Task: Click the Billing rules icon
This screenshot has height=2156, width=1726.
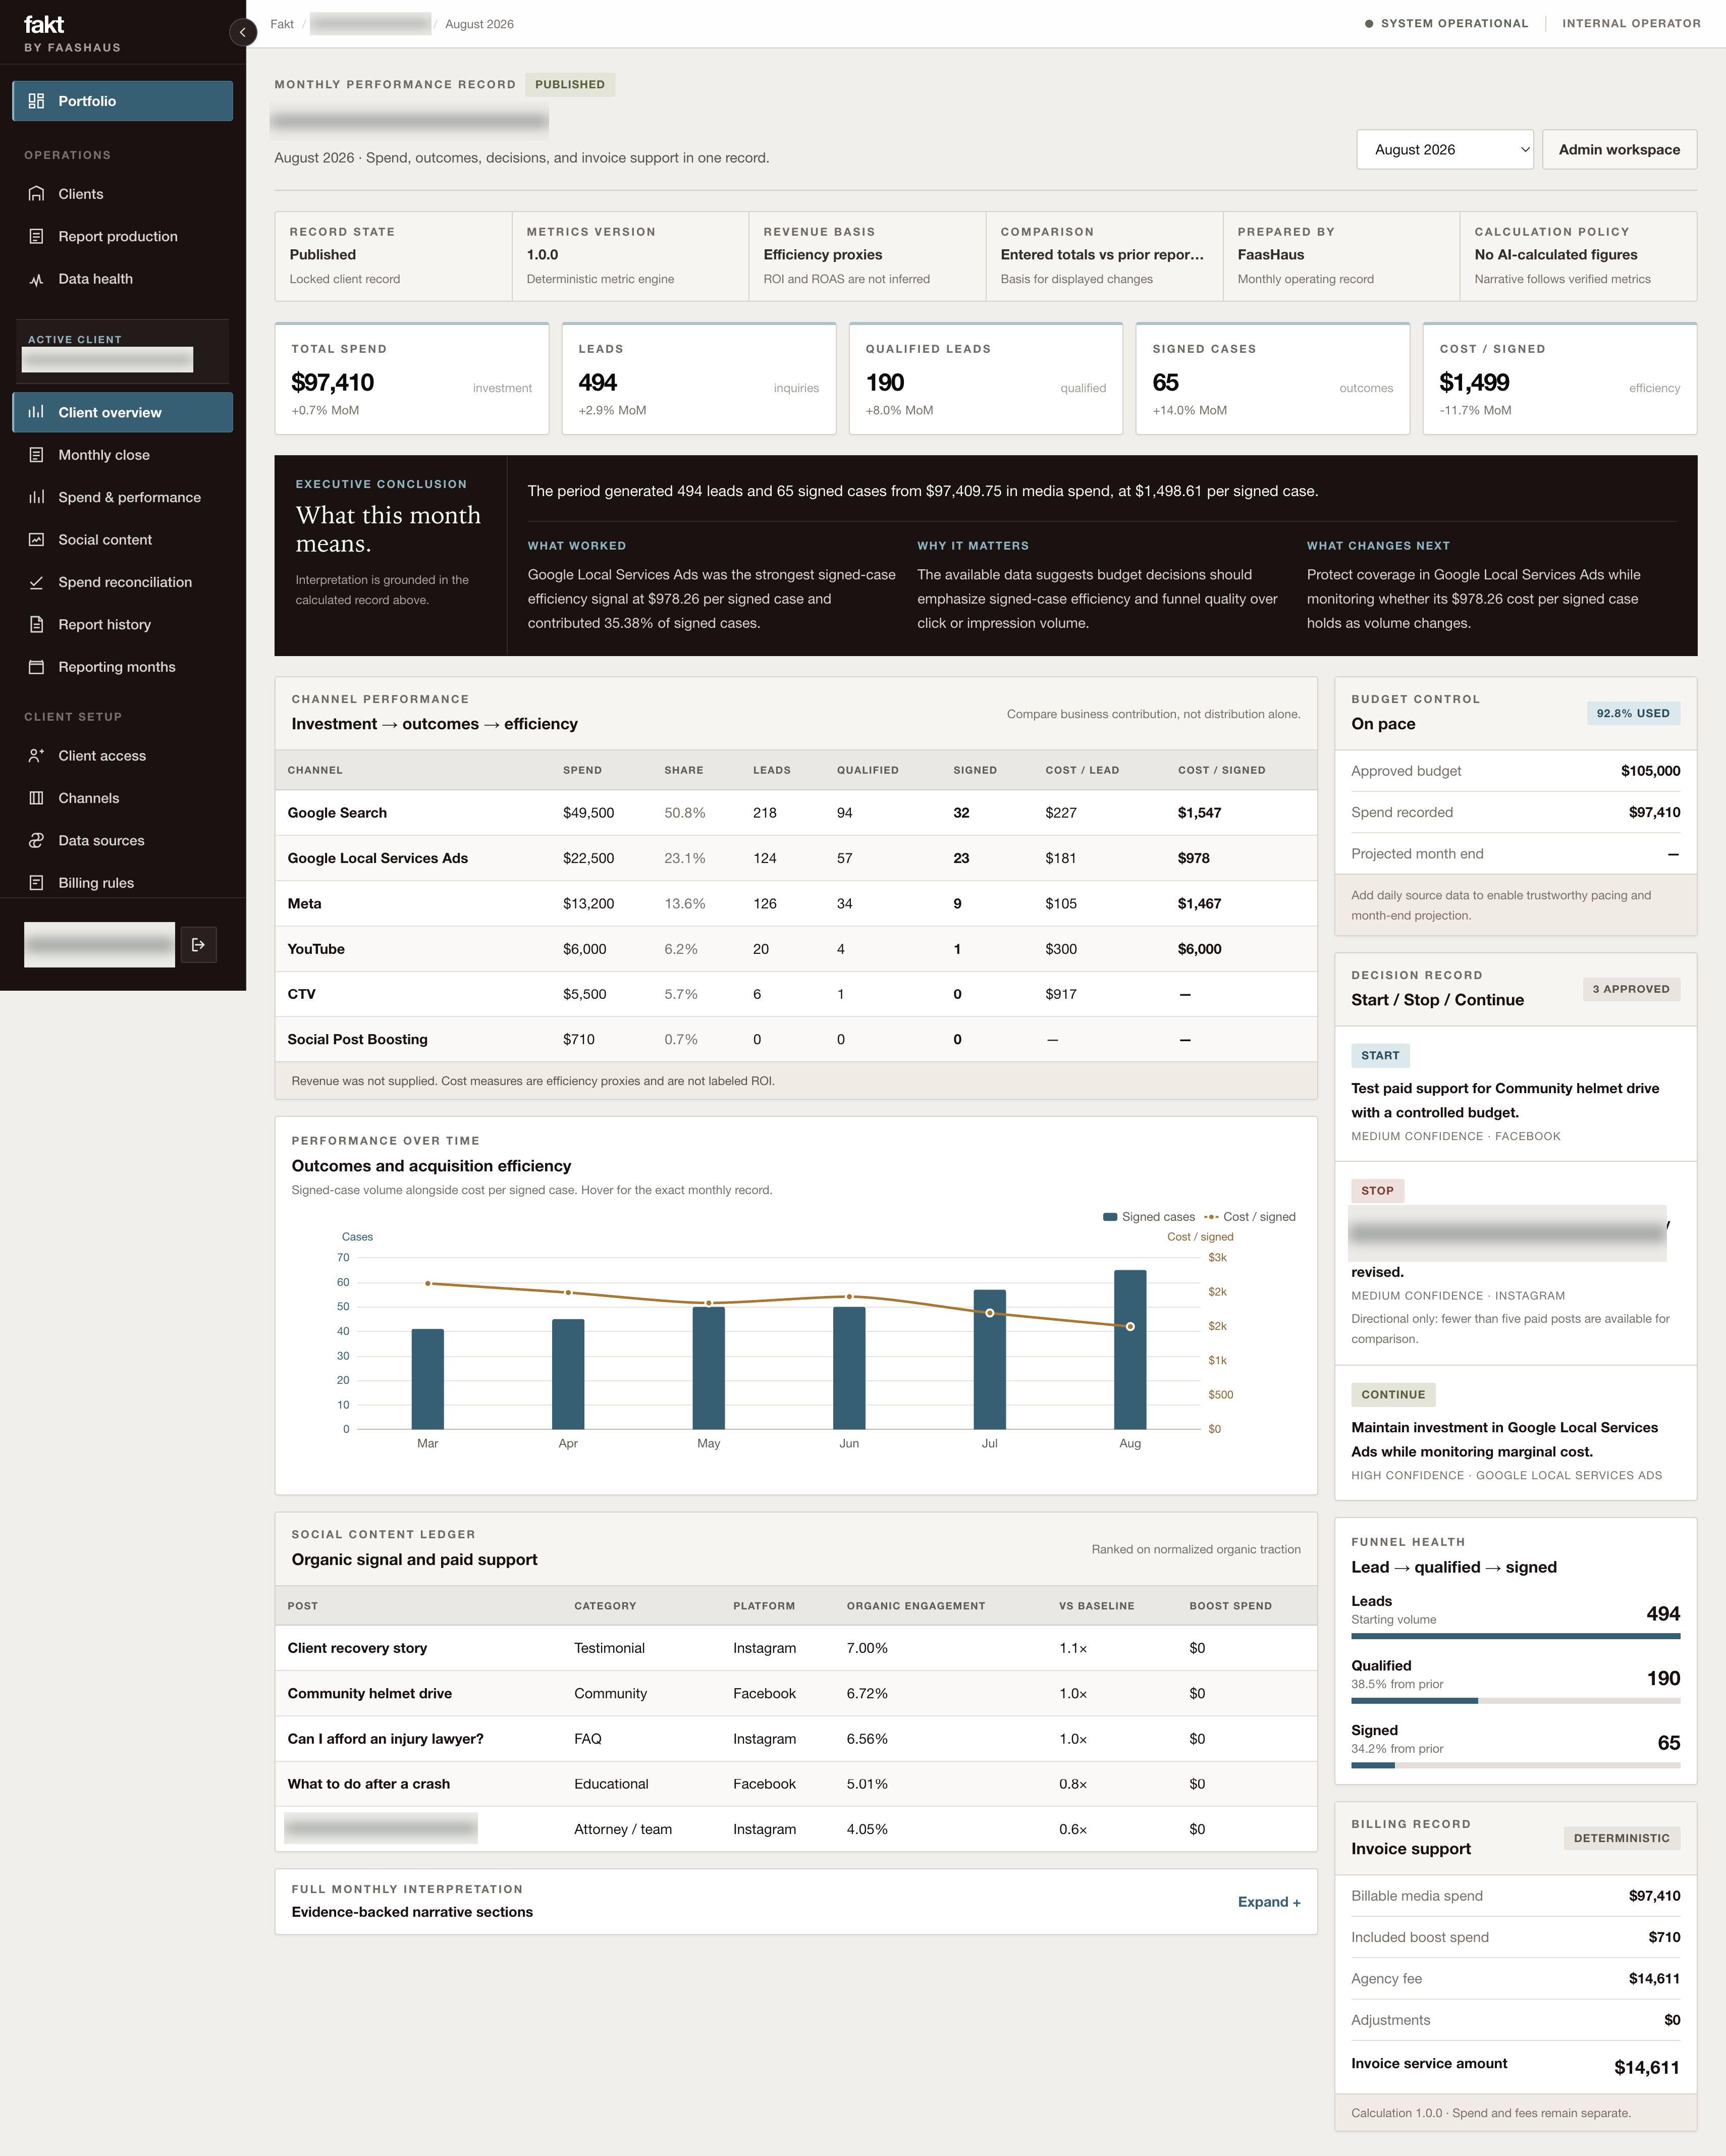Action: pyautogui.click(x=36, y=883)
